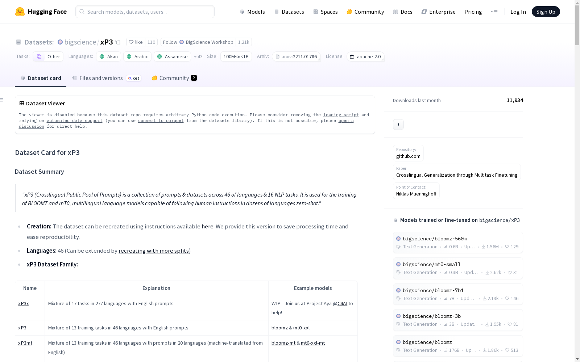Open the three-dot options menu button
This screenshot has height=362, width=580.
point(398,125)
